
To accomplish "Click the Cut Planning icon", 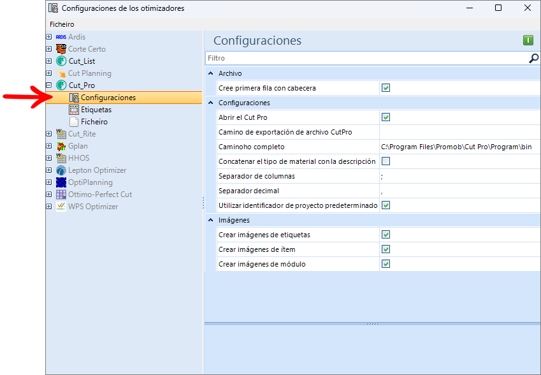I will [x=61, y=73].
